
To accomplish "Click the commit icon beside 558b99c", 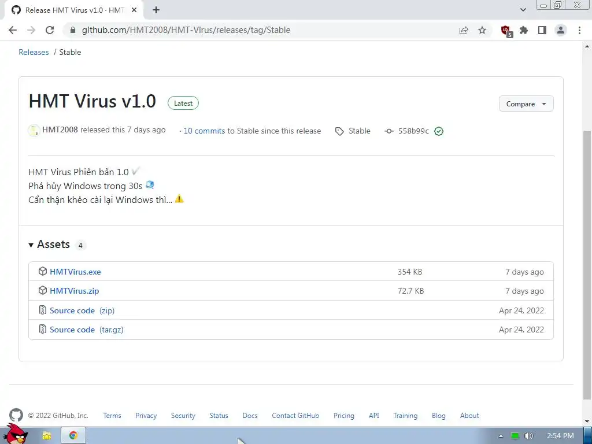I will coord(389,131).
